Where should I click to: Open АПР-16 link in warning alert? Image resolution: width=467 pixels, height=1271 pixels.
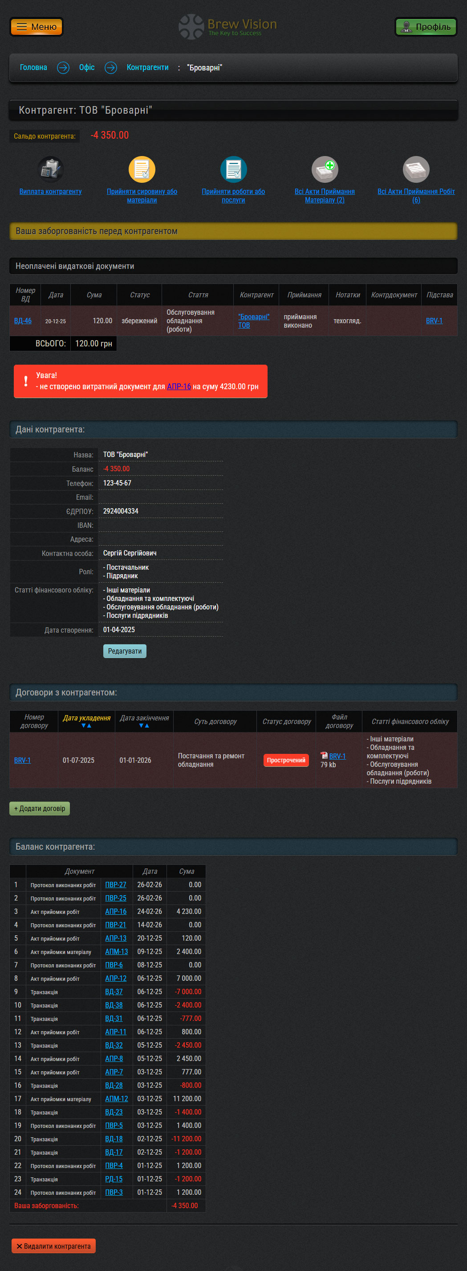[x=179, y=387]
